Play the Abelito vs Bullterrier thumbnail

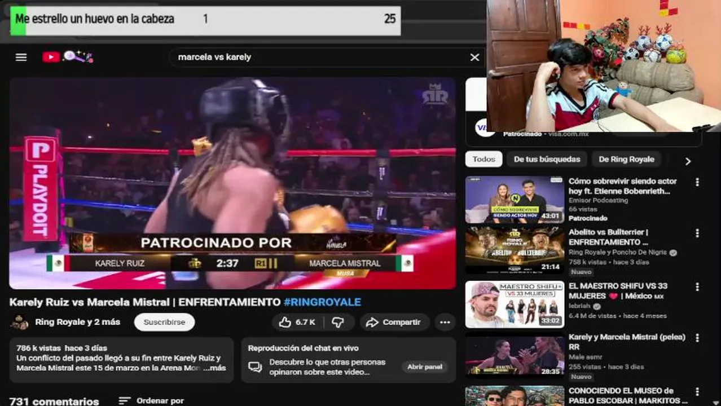click(x=515, y=250)
